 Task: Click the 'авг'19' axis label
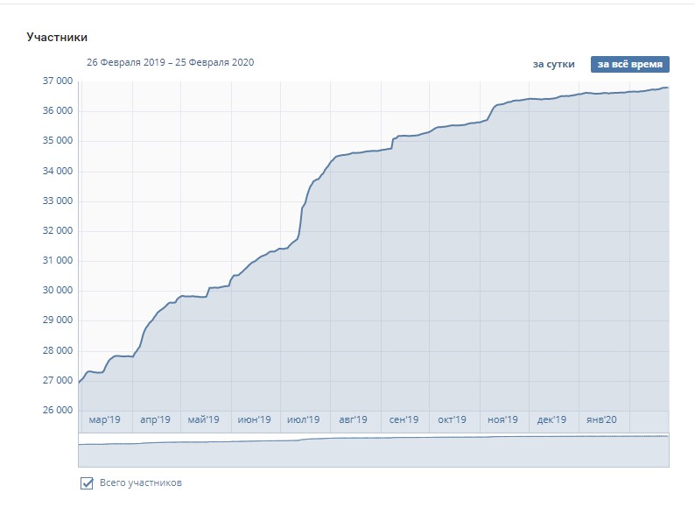[x=354, y=419]
